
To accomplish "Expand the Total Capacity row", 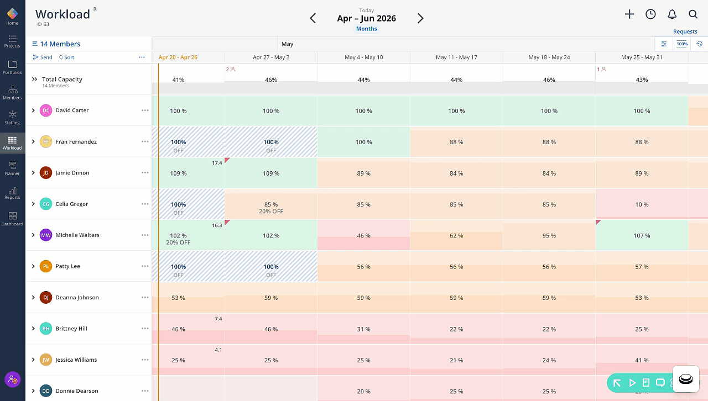I will (34, 80).
